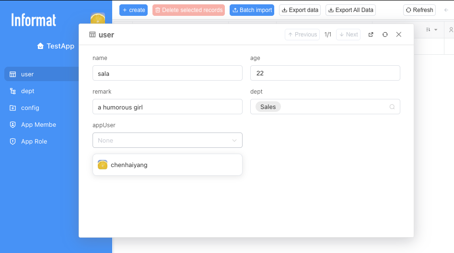Open the sort dropdown arrow in header
The height and width of the screenshot is (253, 454).
click(x=436, y=30)
